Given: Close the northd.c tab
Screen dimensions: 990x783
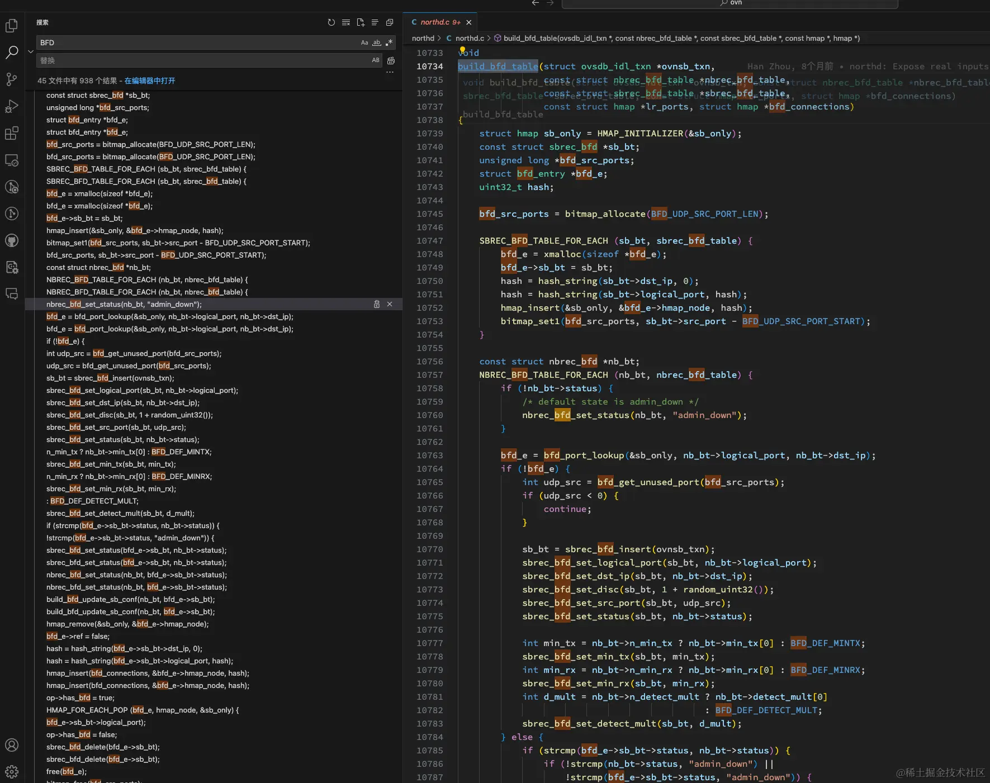Looking at the screenshot, I should click(x=469, y=22).
